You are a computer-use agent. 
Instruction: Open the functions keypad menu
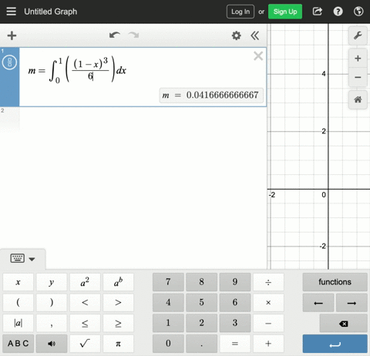point(335,282)
